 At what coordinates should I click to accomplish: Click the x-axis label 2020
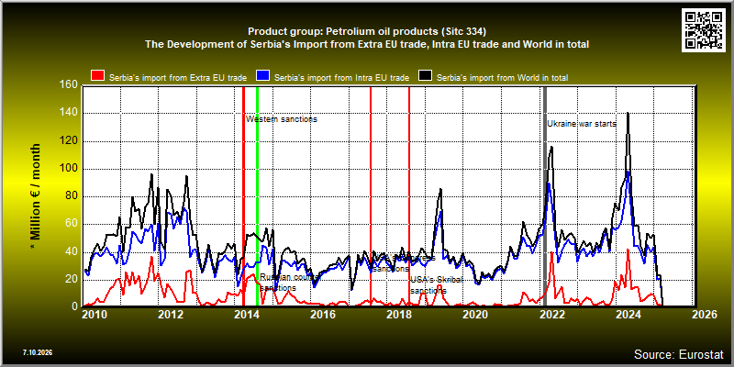coord(477,315)
